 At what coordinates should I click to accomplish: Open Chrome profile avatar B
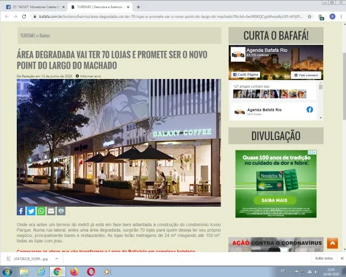point(332,17)
